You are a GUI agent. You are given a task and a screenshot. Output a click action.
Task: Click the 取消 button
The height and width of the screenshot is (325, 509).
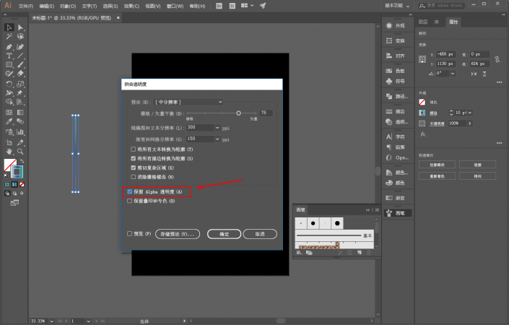(x=260, y=234)
